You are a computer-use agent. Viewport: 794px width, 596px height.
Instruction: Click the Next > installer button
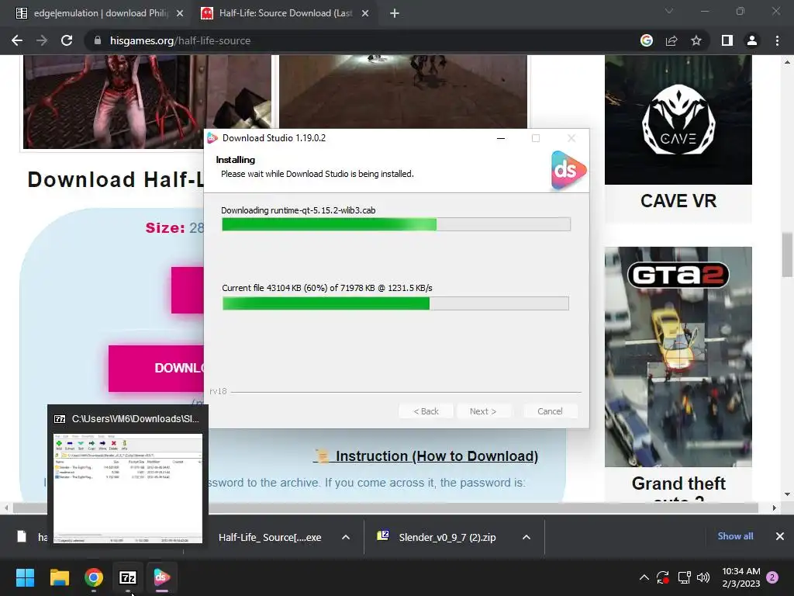pyautogui.click(x=483, y=411)
